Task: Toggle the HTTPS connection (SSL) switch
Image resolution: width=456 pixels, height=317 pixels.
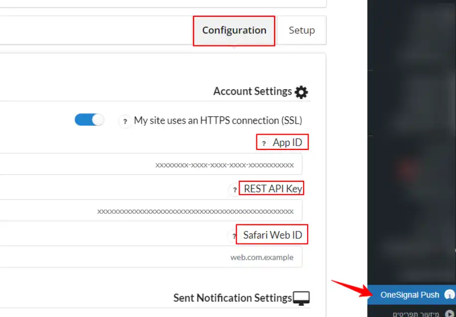Action: (89, 120)
